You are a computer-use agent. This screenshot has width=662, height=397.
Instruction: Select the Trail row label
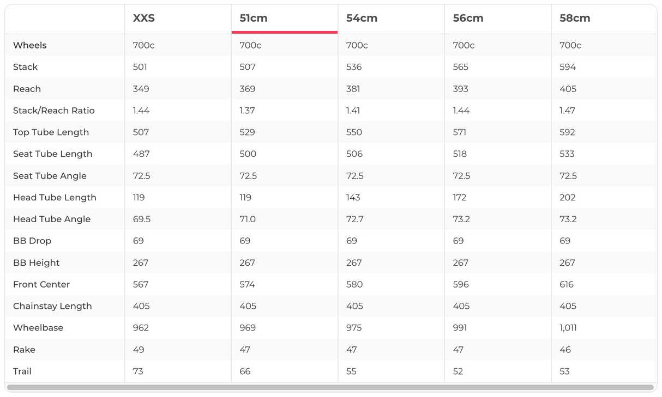coord(22,371)
